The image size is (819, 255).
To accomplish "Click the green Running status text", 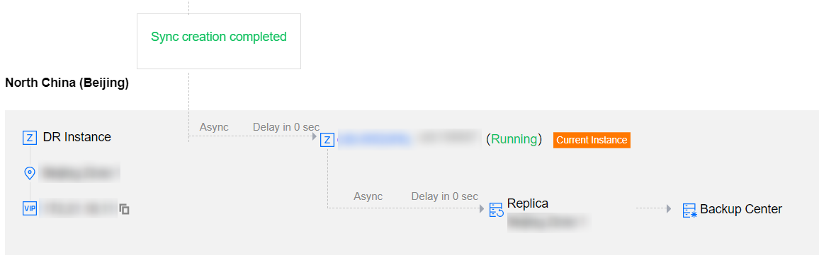I will [x=514, y=139].
